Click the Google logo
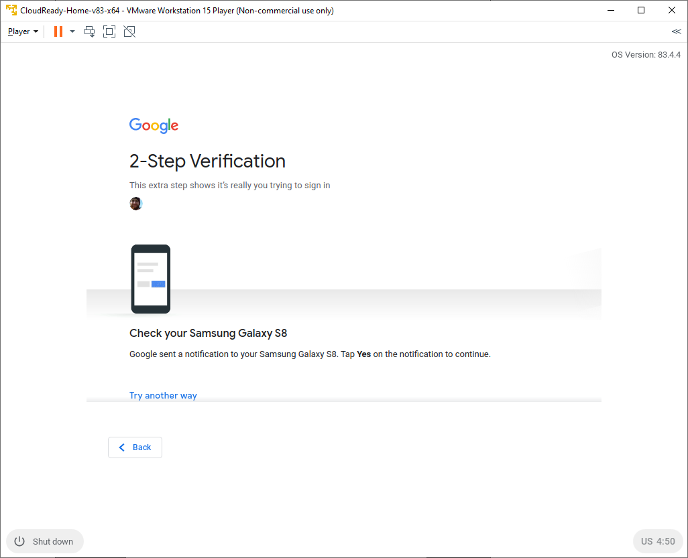Viewport: 688px width, 558px height. click(154, 125)
